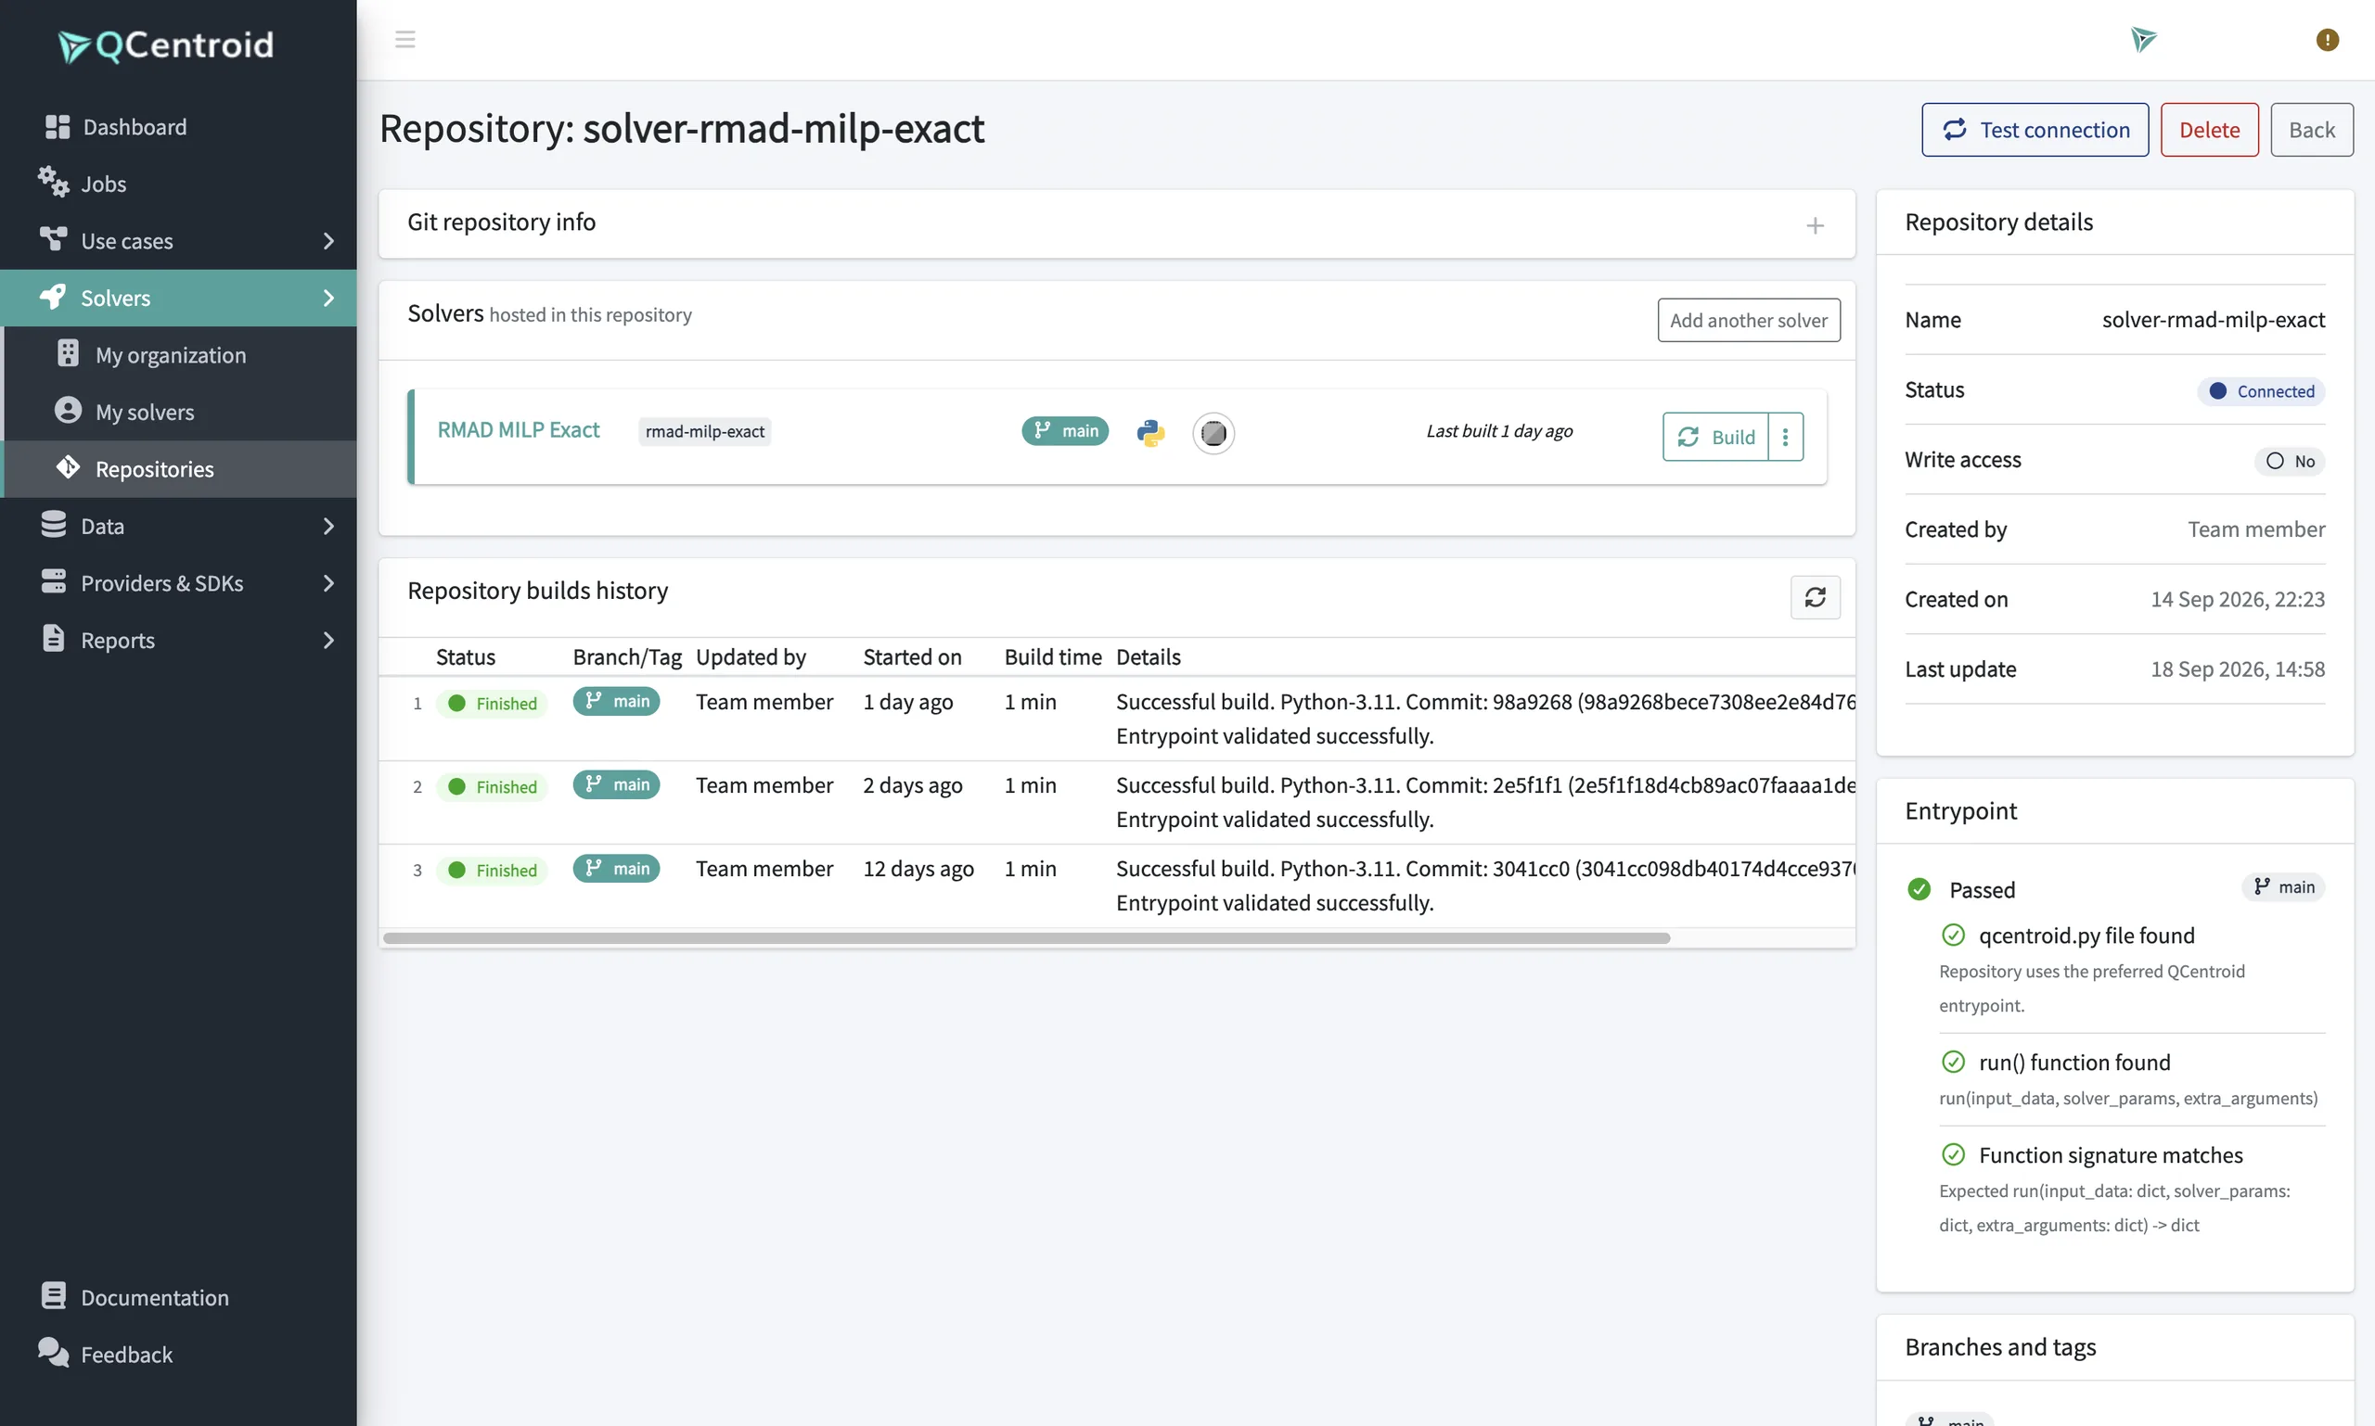Build the RMAD MILP Exact solver
This screenshot has height=1426, width=2375.
[x=1715, y=438]
